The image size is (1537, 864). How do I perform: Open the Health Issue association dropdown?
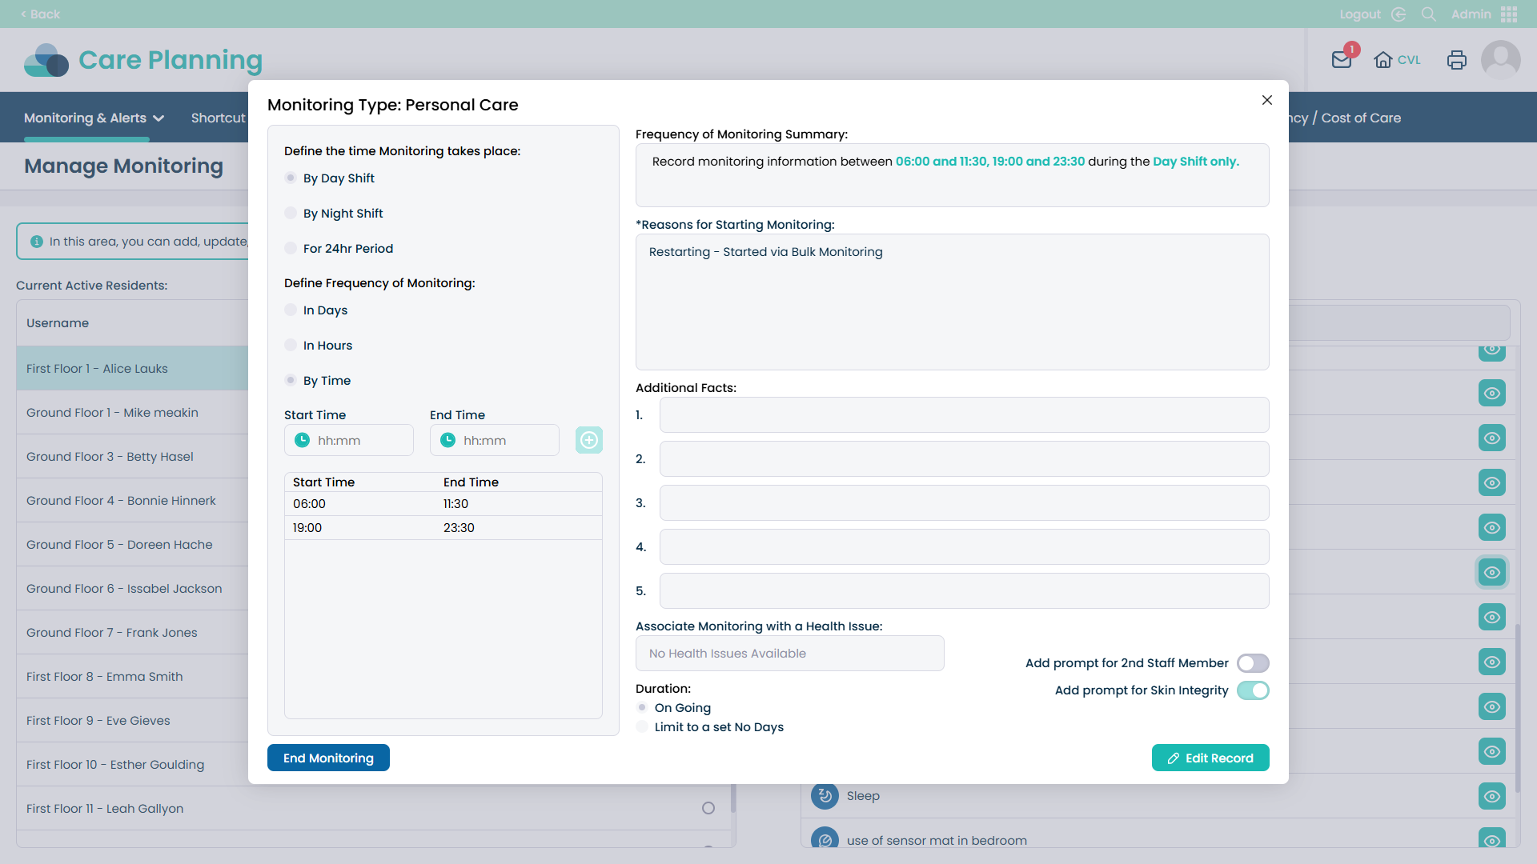[x=789, y=654]
